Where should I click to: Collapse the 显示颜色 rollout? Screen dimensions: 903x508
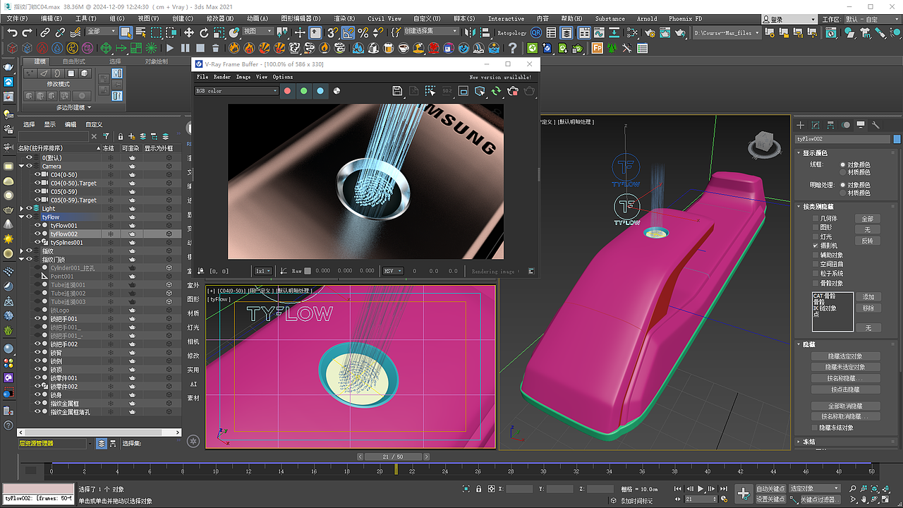click(x=814, y=153)
